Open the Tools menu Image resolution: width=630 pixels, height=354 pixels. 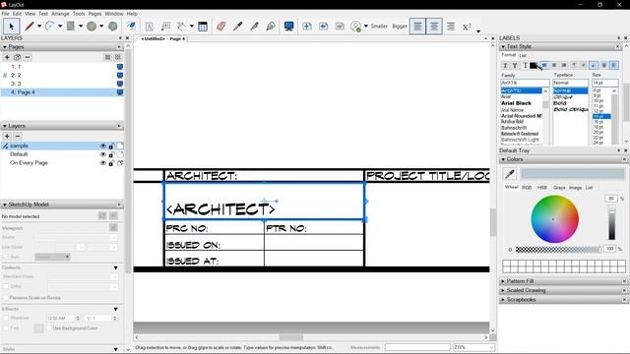click(79, 14)
